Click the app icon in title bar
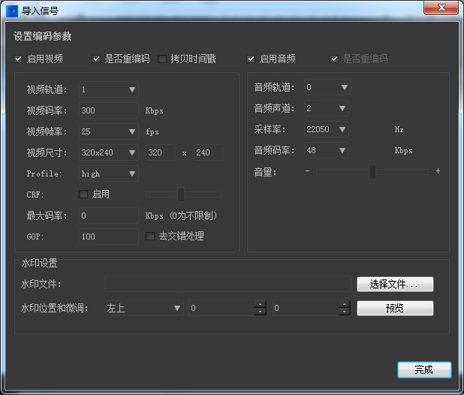464x395 pixels. (13, 11)
